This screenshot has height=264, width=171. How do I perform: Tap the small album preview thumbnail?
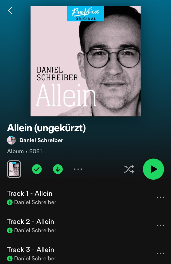pos(14,169)
